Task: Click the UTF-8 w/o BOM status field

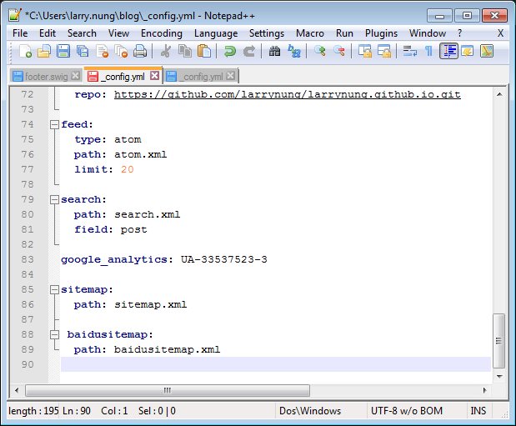Action: (407, 411)
